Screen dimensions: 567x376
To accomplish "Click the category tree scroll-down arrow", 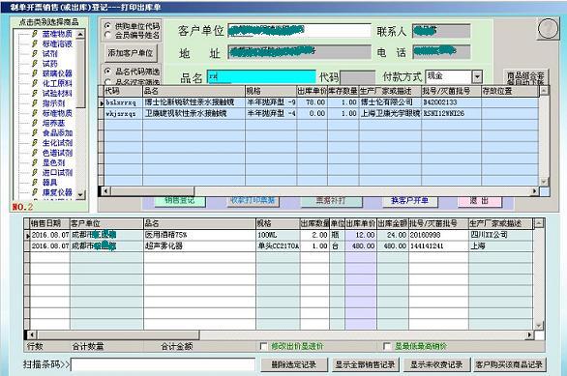I will [80, 194].
